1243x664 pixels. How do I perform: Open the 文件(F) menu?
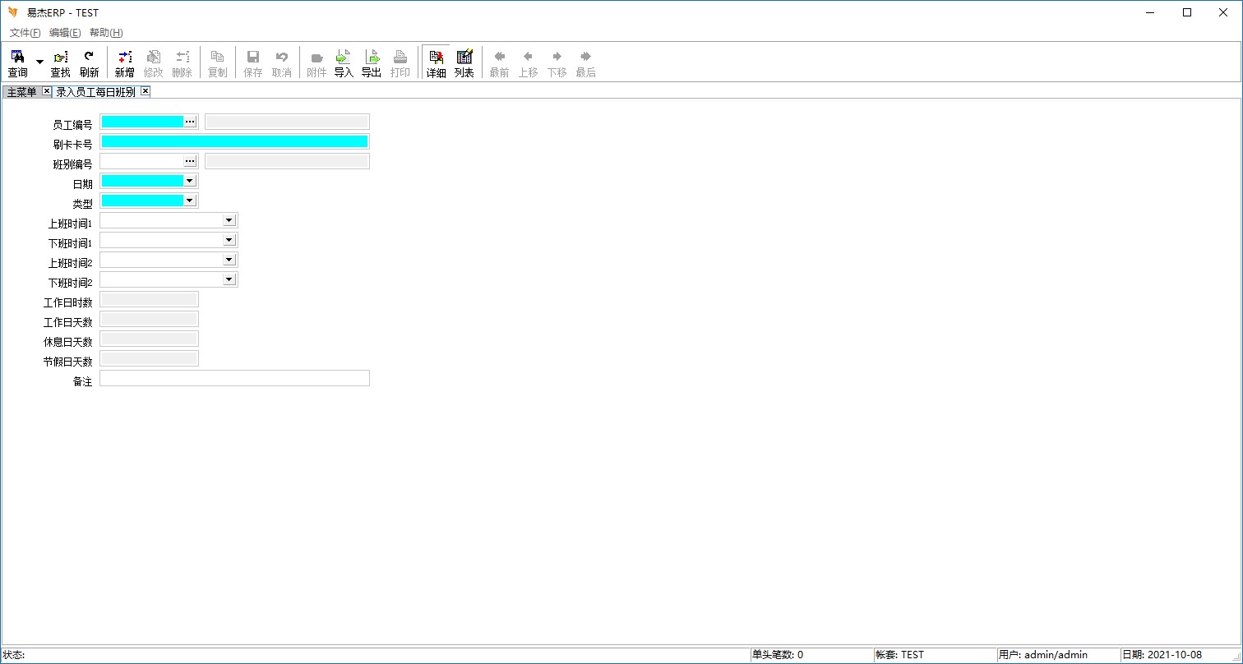coord(25,33)
